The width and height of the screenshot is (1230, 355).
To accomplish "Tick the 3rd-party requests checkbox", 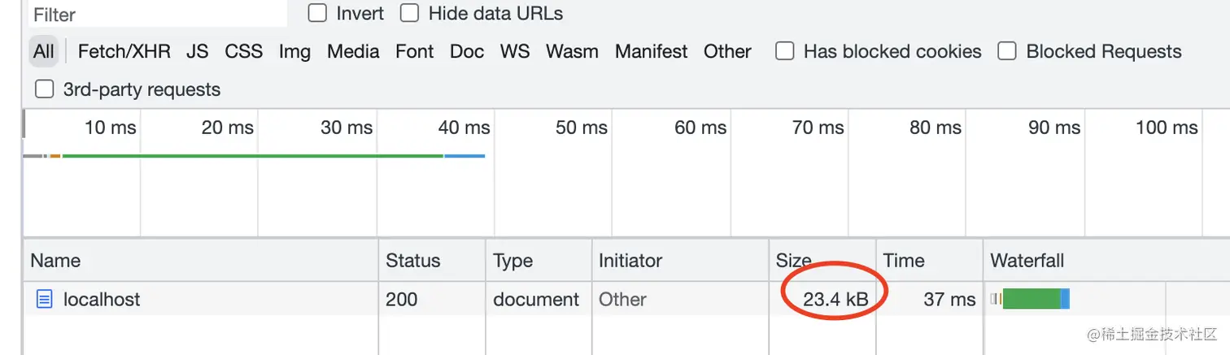I will (x=45, y=89).
